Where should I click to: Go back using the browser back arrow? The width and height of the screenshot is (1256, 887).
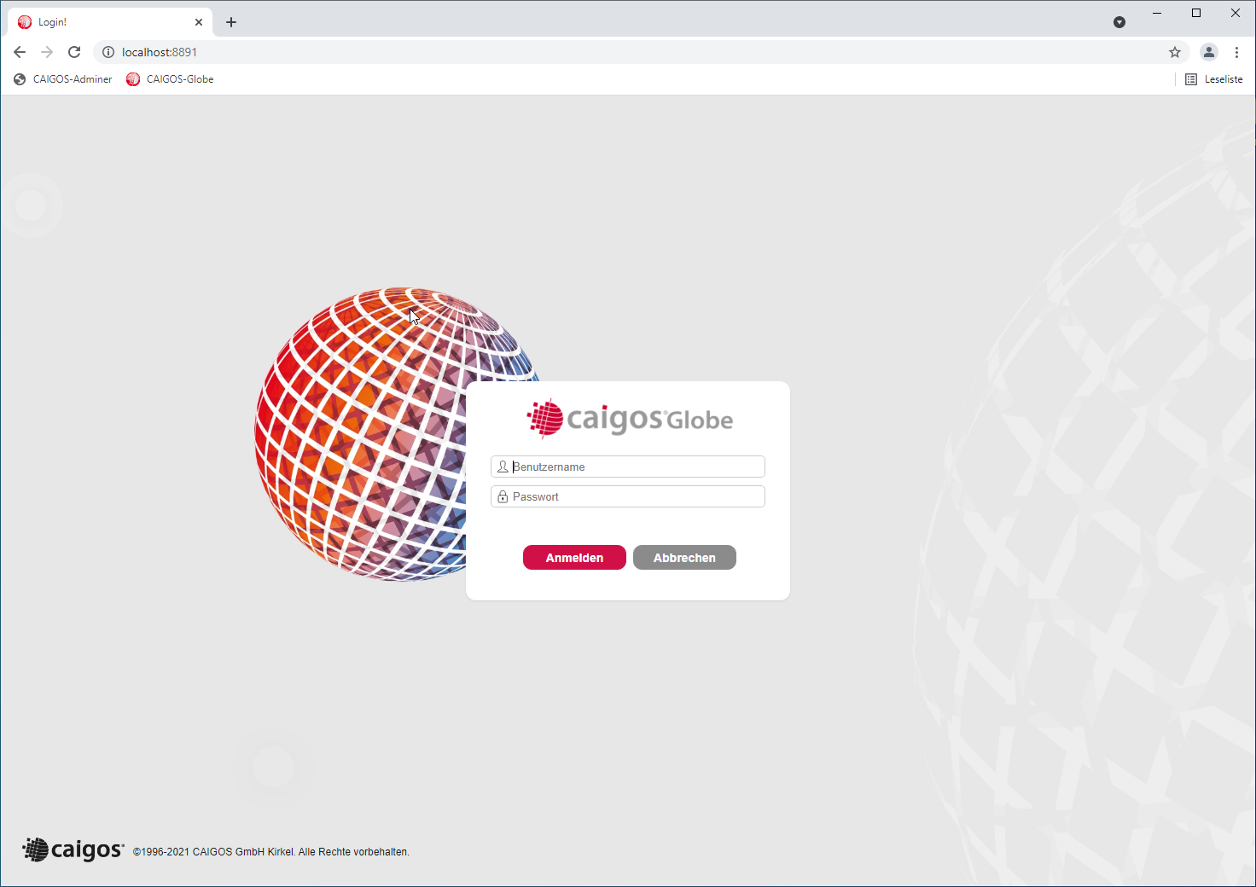(x=20, y=52)
